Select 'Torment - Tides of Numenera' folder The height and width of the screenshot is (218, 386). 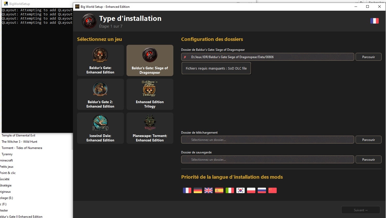coord(22,148)
